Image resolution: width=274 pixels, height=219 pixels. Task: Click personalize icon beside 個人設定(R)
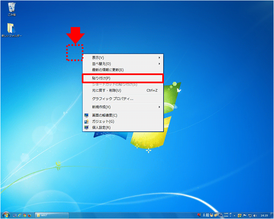click(x=86, y=128)
